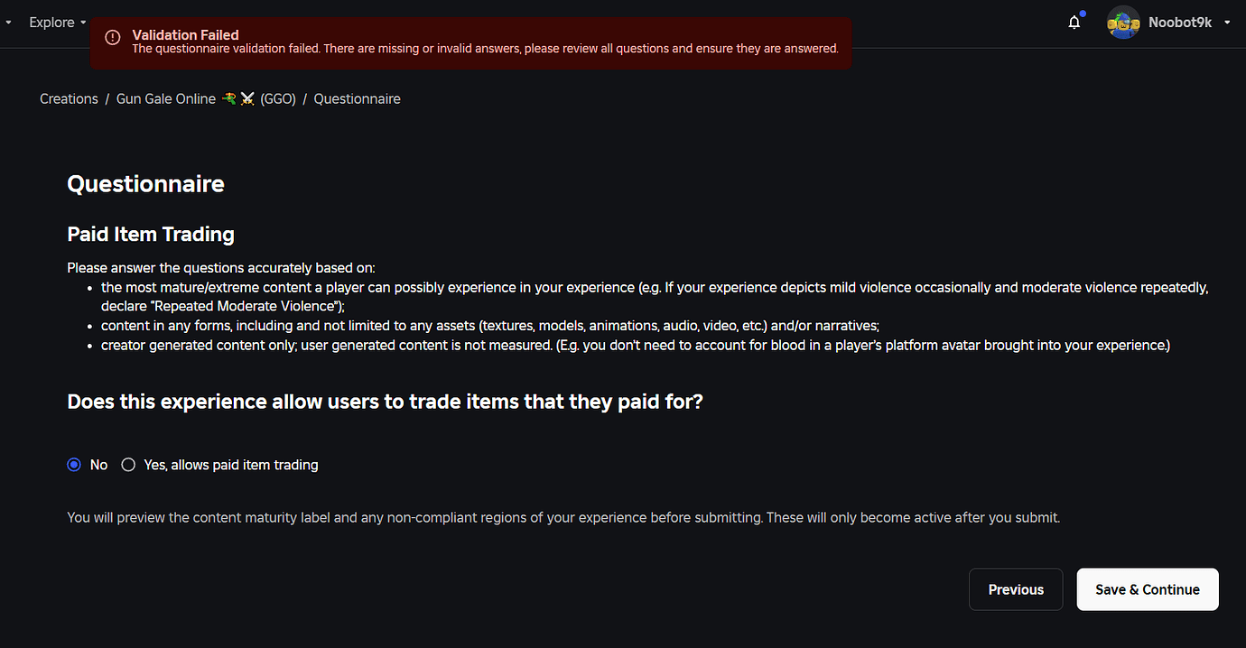Viewport: 1246px width, 648px height.
Task: Click the crossed-swords emoji next to GGO
Action: click(x=246, y=97)
